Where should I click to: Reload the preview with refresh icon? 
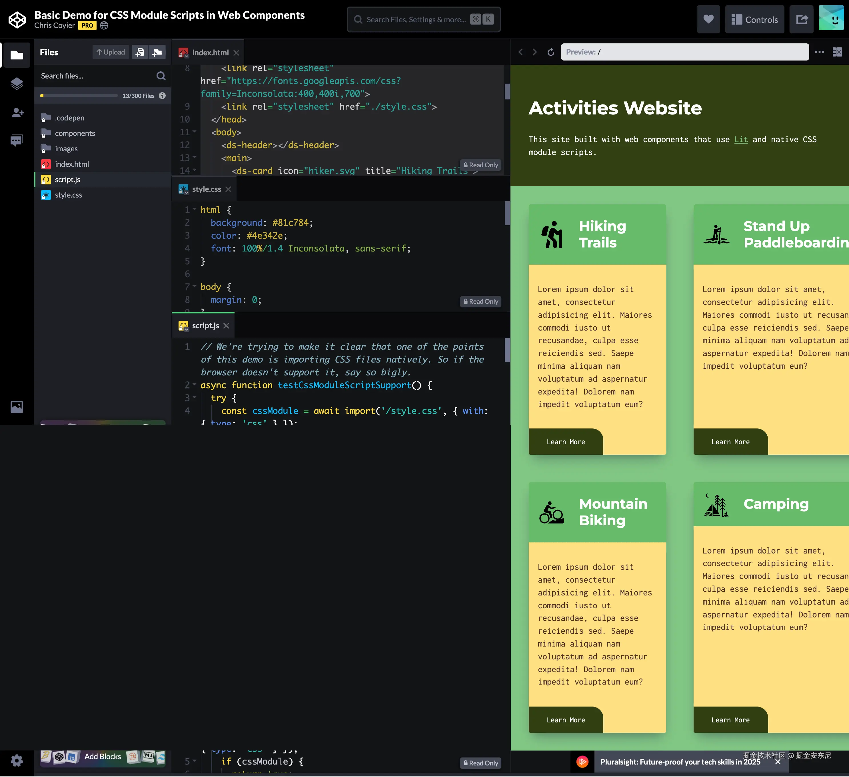coord(550,52)
